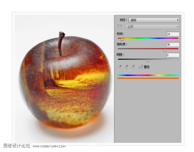Open the 预设 preset dropdown showing 自定
The width and height of the screenshot is (194, 152).
(154, 20)
